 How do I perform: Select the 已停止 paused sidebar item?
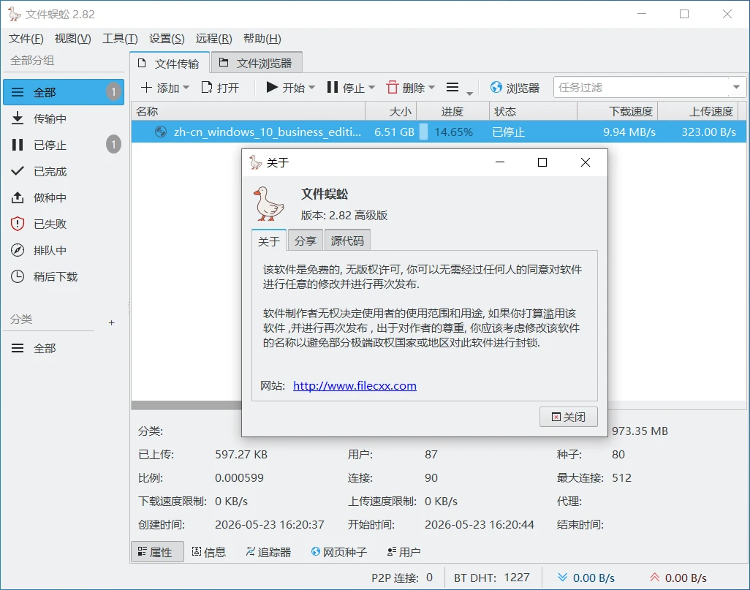(64, 145)
